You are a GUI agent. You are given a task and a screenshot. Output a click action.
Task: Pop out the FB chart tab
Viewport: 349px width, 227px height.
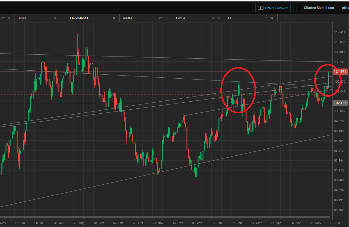point(266,18)
